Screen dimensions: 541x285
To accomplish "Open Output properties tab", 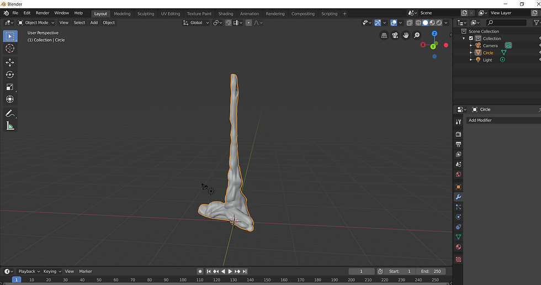I will pyautogui.click(x=458, y=144).
